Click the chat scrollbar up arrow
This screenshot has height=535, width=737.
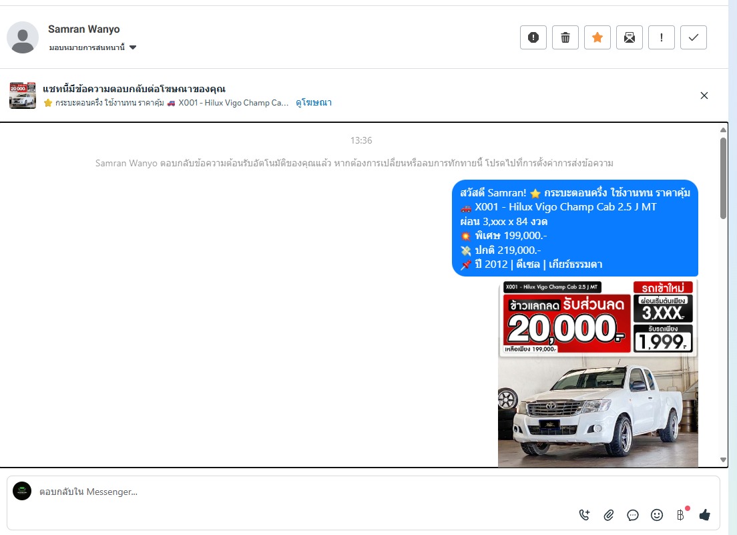724,130
